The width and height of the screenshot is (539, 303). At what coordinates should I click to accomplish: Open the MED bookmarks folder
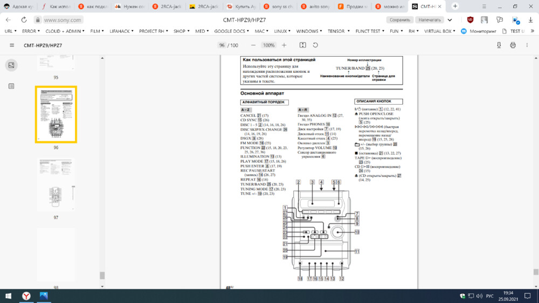point(202,31)
